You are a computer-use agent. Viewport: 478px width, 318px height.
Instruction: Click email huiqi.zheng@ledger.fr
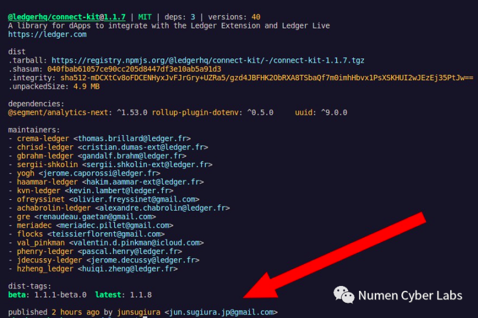click(x=128, y=269)
